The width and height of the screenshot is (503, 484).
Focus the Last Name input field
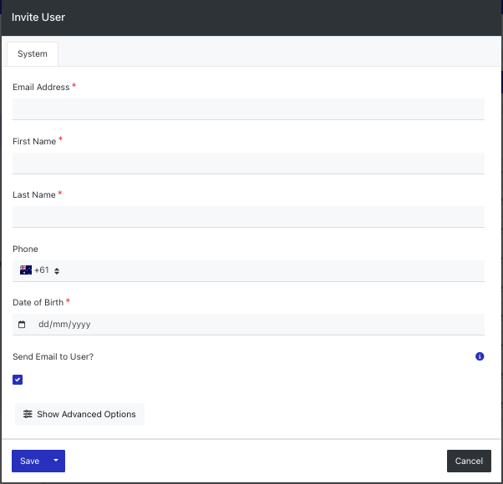pos(248,217)
